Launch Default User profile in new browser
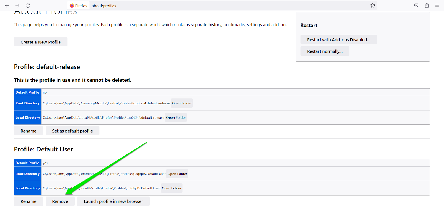 pyautogui.click(x=113, y=201)
